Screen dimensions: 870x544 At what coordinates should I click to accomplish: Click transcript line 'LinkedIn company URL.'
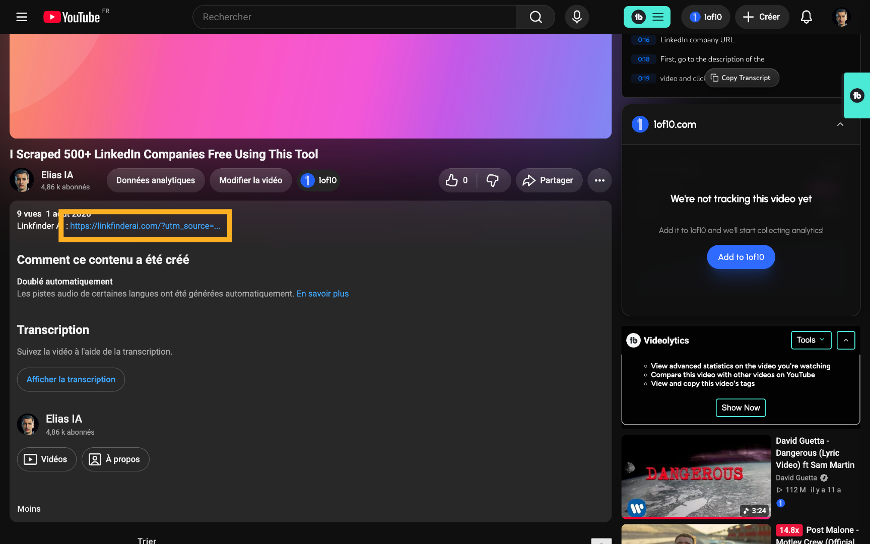(698, 40)
